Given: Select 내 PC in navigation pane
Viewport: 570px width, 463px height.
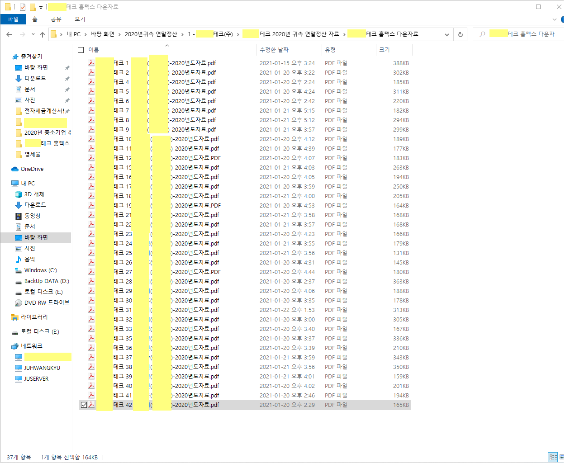Looking at the screenshot, I should [28, 184].
